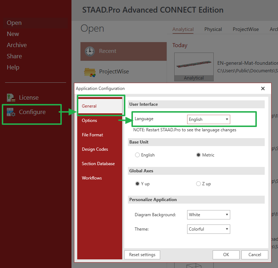Open the Language dropdown
Screen dimensions: 278x268
tap(208, 119)
